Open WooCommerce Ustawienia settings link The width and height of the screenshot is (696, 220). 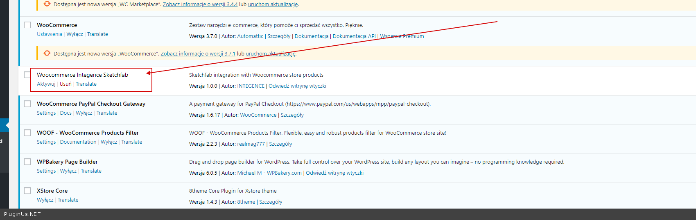(50, 34)
